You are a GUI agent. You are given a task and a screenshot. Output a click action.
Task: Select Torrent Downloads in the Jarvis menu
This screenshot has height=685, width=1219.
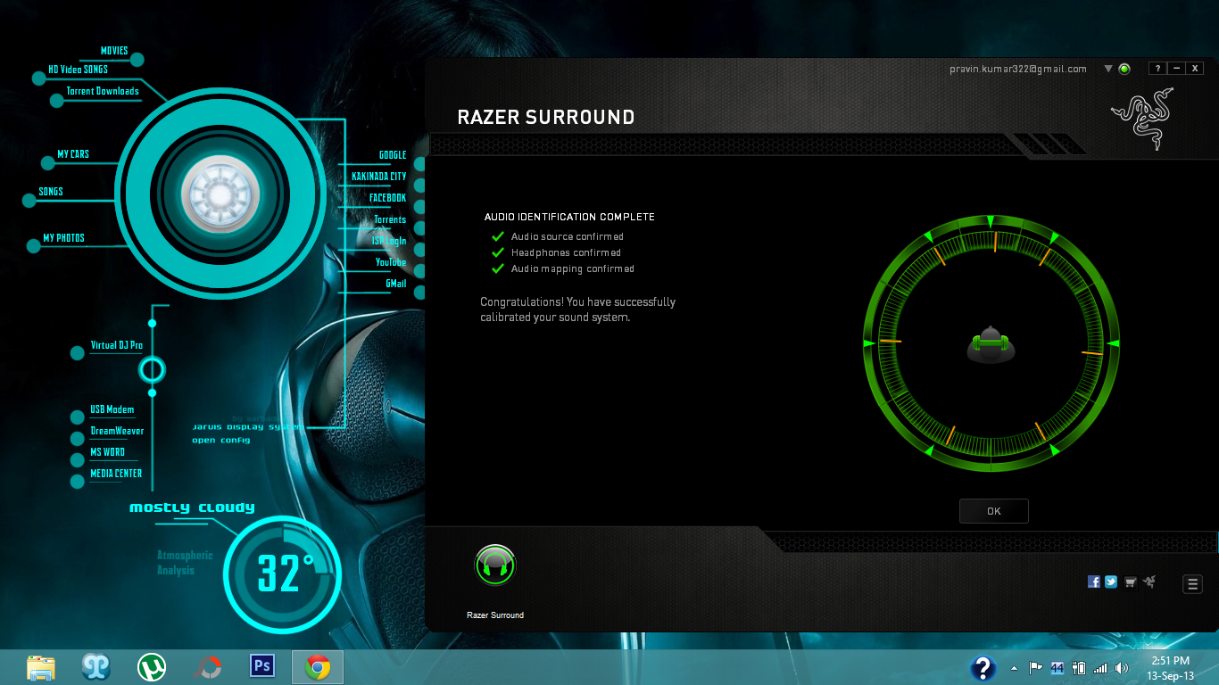click(102, 90)
